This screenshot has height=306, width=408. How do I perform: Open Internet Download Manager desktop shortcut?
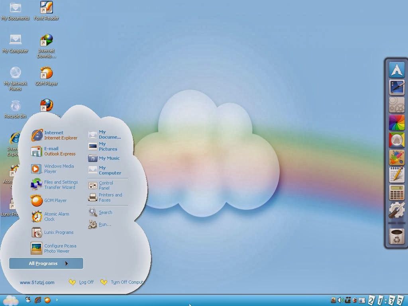(46, 46)
